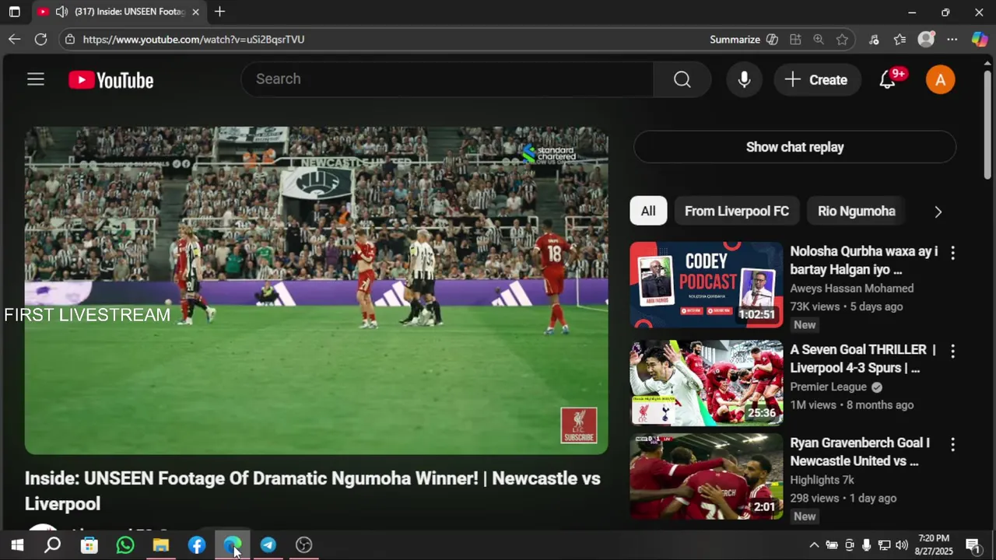The width and height of the screenshot is (996, 560).
Task: Open the media control music icon
Action: (x=874, y=39)
